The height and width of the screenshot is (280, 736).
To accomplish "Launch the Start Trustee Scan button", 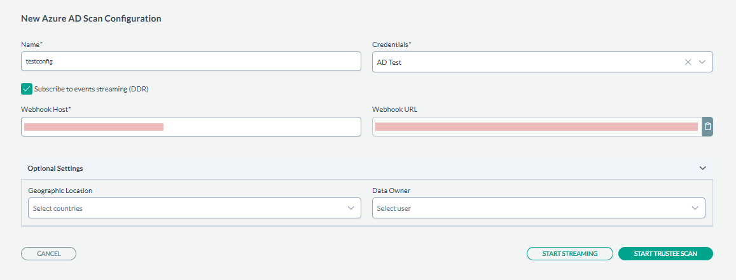I will pyautogui.click(x=665, y=254).
